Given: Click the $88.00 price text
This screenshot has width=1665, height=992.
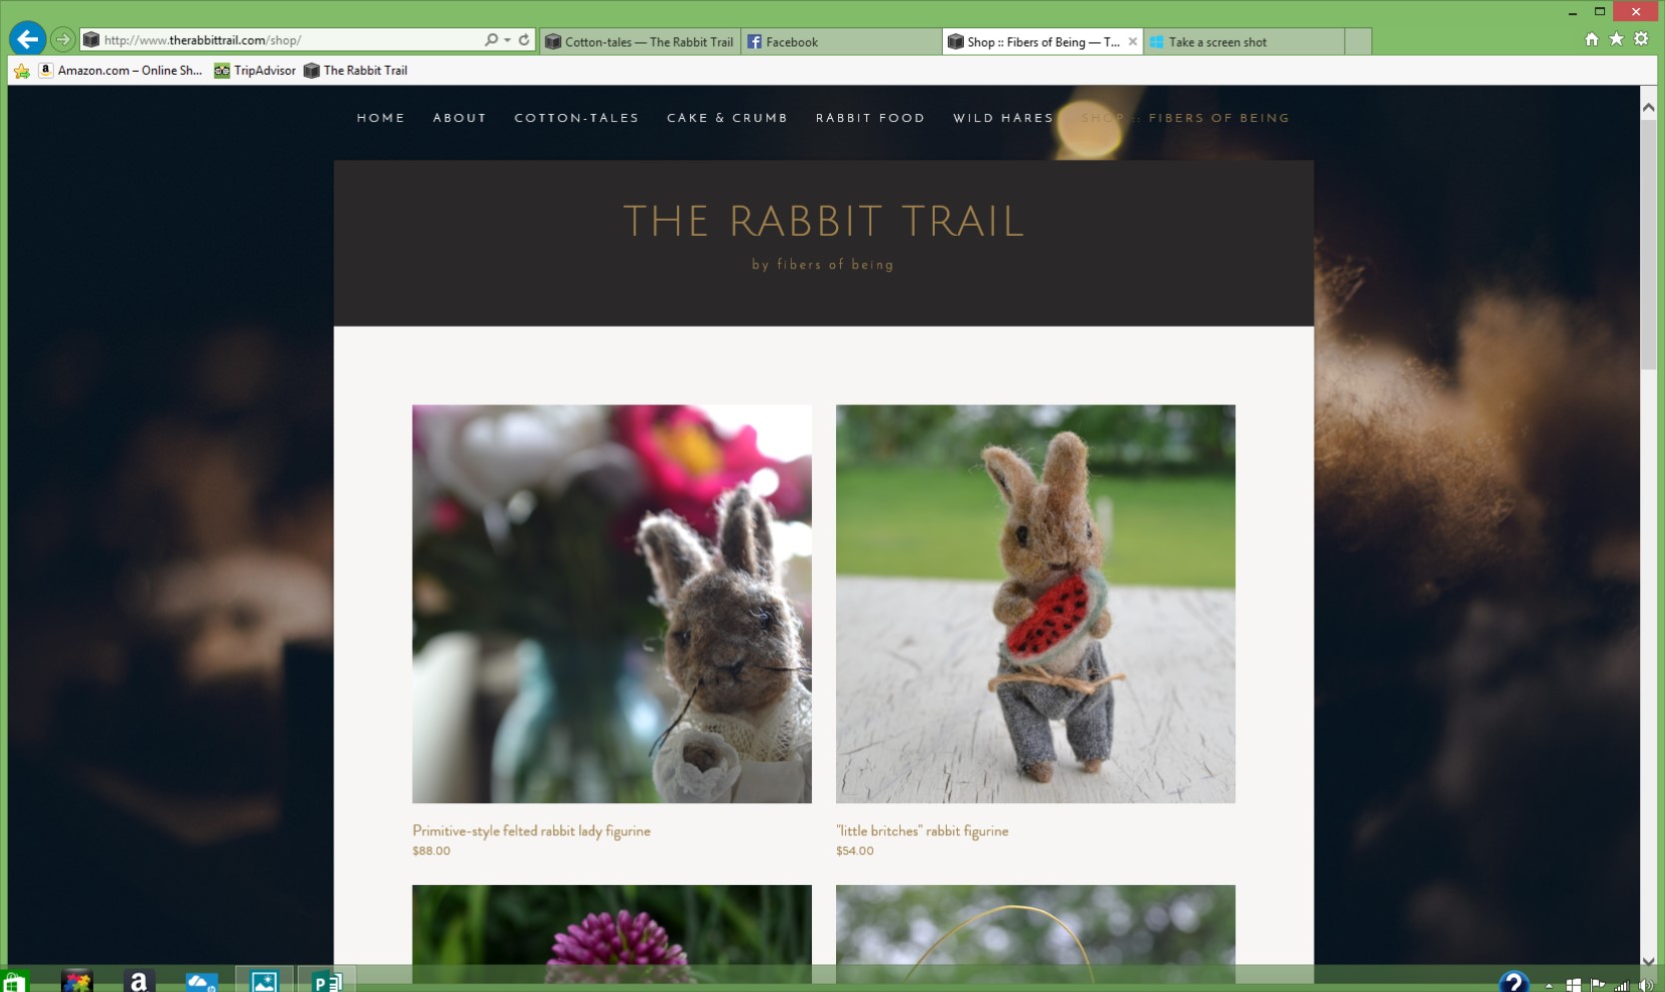Looking at the screenshot, I should tap(431, 851).
